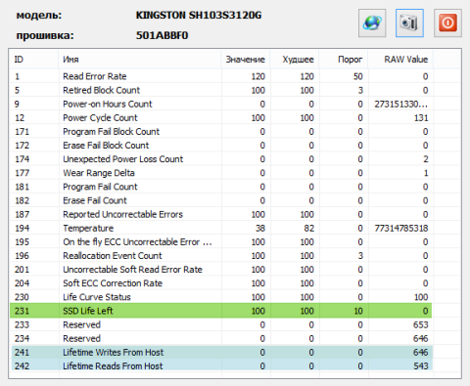Click the globe web icon button
470x386 pixels.
[372, 23]
